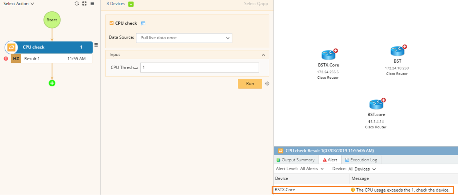Open the Alert Level All Alerts dropdown

point(312,169)
